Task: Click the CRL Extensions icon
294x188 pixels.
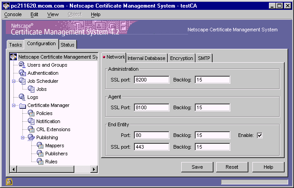Action: (31, 129)
